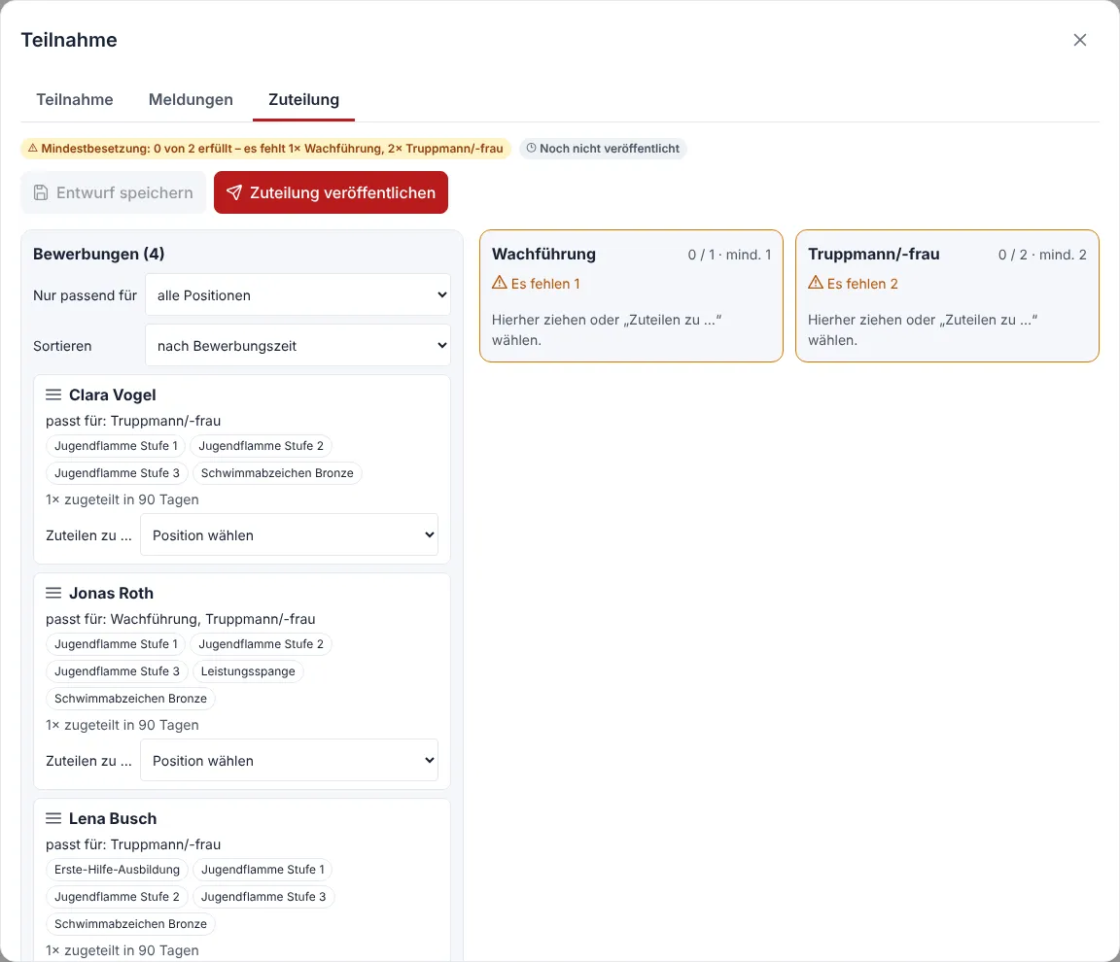
Task: Click the drag handle next to Jonas Roth
Action: click(x=53, y=593)
